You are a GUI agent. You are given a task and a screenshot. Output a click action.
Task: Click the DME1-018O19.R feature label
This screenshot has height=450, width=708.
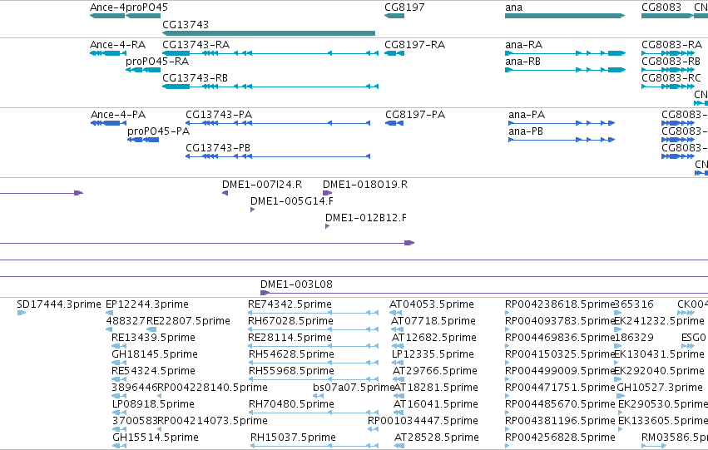click(365, 185)
